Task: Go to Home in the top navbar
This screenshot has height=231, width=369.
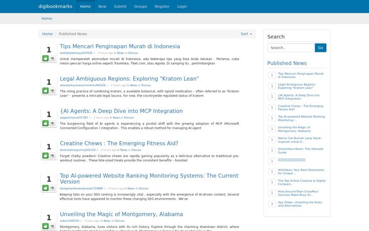Action: click(85, 6)
